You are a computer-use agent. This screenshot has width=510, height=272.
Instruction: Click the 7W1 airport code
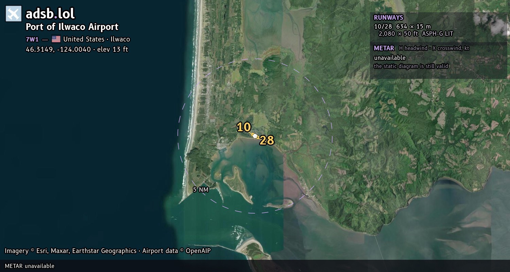32,39
